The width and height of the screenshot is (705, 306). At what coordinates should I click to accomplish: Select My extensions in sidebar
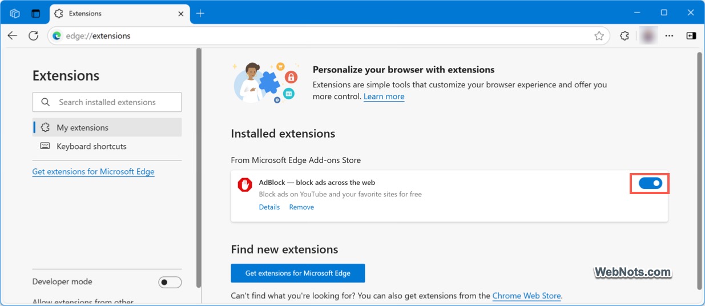click(107, 127)
